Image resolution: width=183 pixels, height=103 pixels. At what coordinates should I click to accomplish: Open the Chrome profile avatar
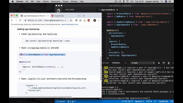coord(95,20)
